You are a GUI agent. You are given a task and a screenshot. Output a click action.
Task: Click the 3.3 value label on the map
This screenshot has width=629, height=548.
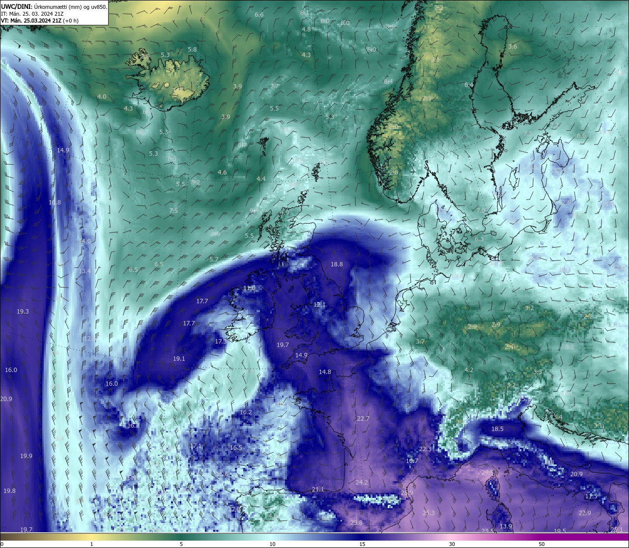click(538, 372)
